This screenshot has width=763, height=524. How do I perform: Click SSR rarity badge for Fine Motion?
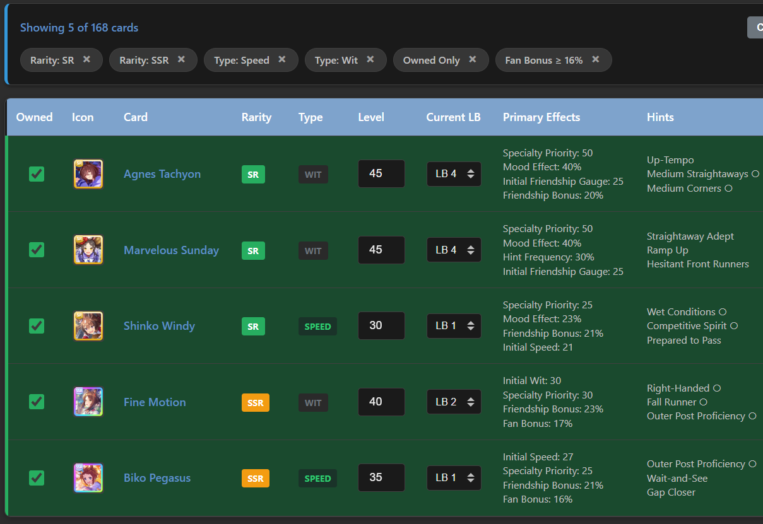click(256, 402)
